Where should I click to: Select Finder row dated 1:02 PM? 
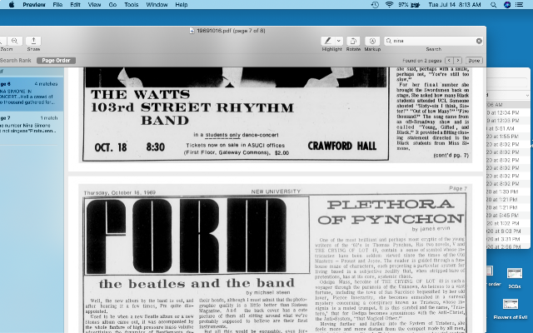point(508,223)
